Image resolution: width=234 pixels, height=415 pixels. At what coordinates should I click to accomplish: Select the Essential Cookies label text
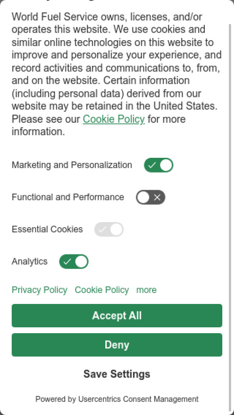point(47,230)
